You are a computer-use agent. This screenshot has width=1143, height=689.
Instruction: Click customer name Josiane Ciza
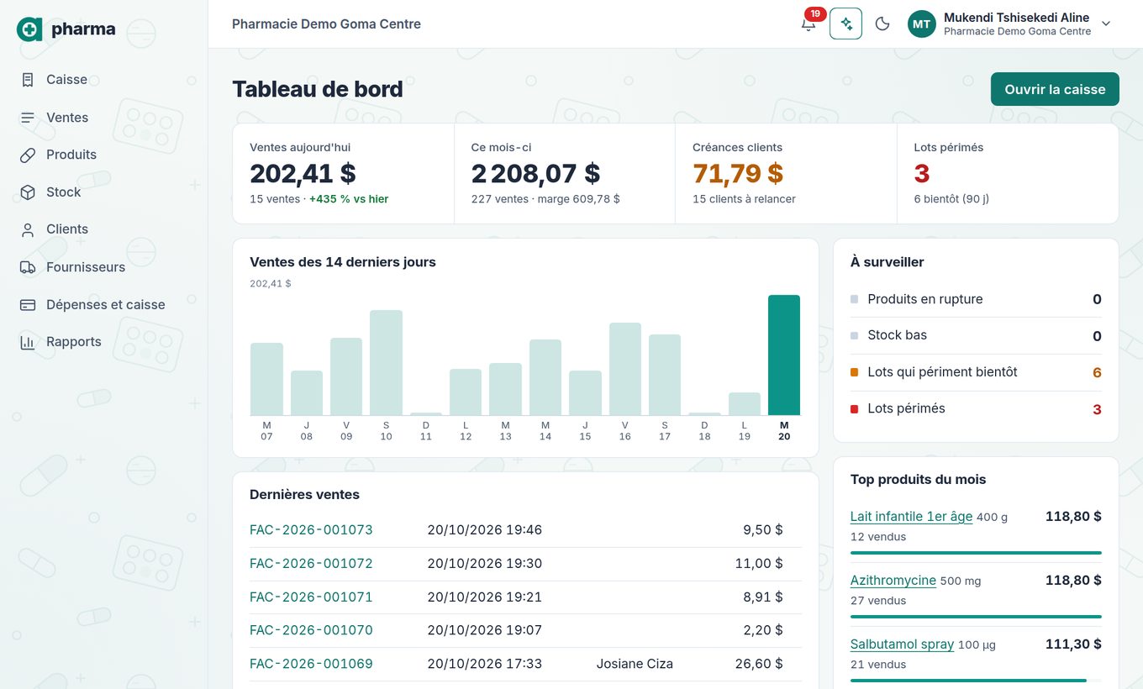tap(635, 664)
